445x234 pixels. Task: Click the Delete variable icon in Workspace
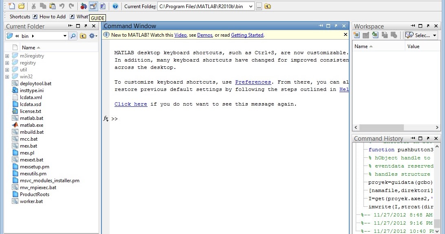click(394, 35)
